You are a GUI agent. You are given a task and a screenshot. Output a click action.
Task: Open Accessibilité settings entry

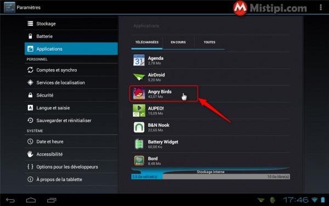(71, 154)
